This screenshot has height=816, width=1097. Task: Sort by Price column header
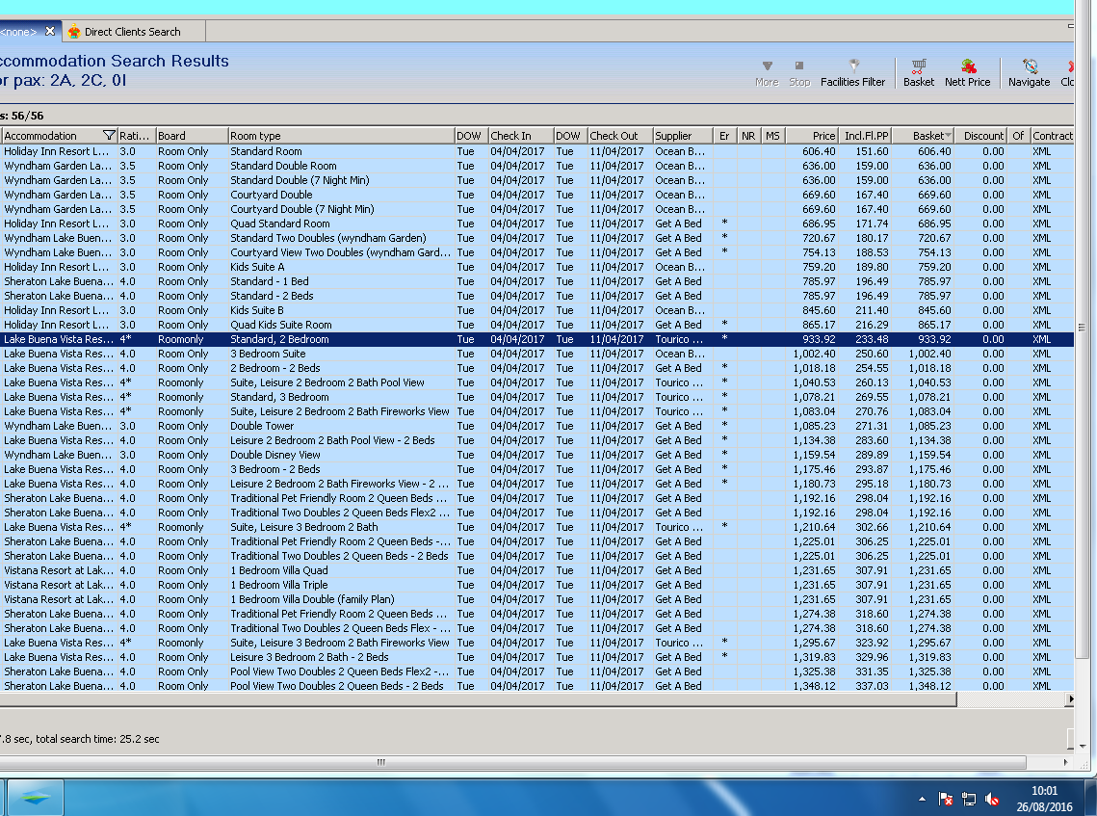812,135
